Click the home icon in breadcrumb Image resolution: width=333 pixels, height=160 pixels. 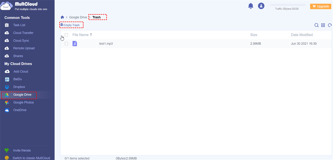click(62, 17)
